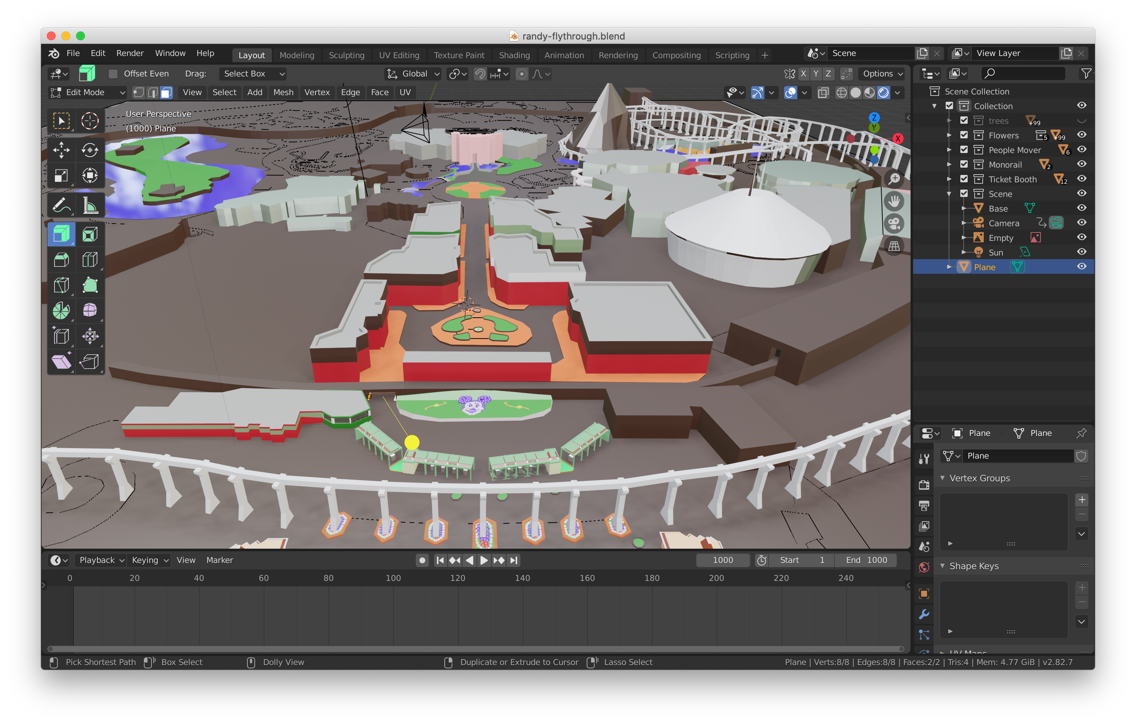This screenshot has width=1136, height=724.
Task: Activate the Edge Slide tool
Action: tap(61, 336)
